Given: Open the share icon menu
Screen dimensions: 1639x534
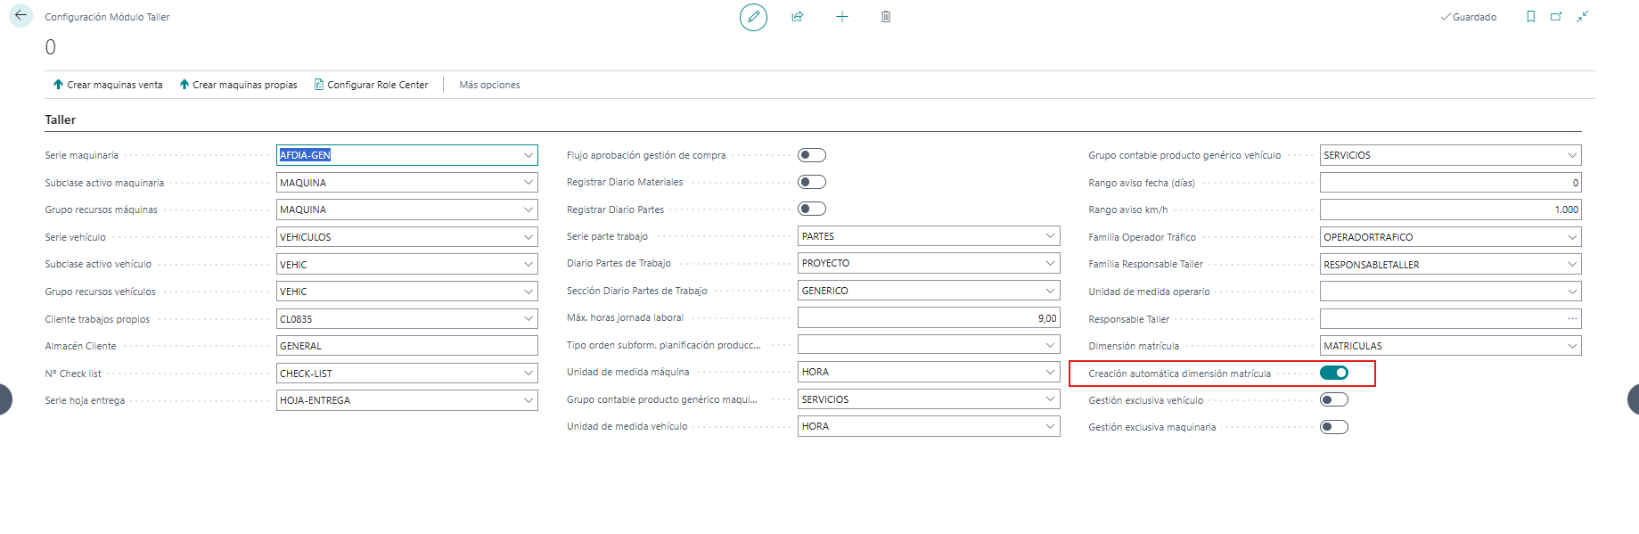Looking at the screenshot, I should [798, 17].
